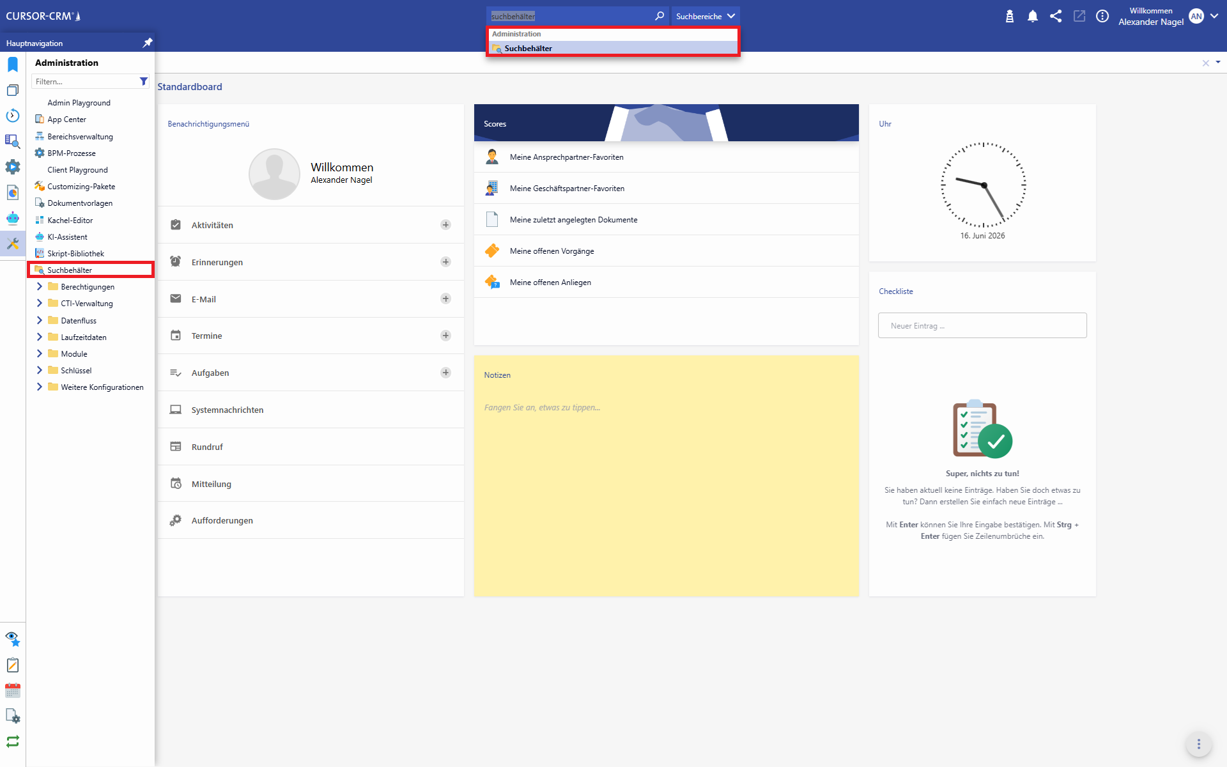The height and width of the screenshot is (767, 1227).
Task: Open the Suchbereiche dropdown
Action: tap(706, 16)
